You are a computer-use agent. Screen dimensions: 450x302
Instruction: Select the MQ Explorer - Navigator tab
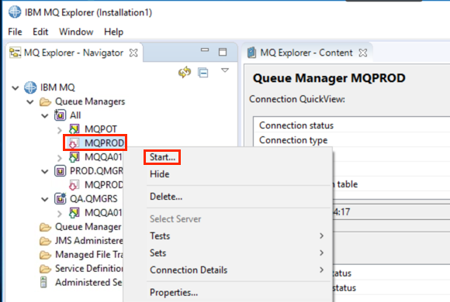point(74,53)
